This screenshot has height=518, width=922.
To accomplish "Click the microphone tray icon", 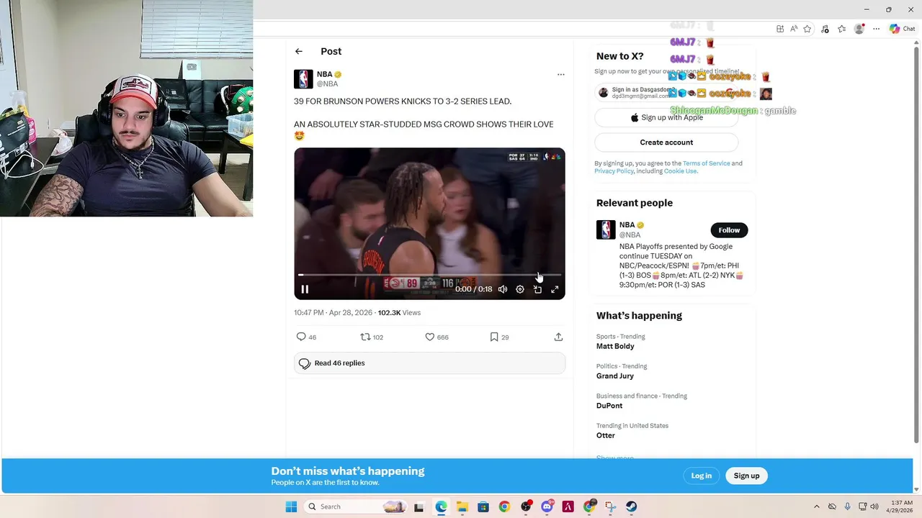I will coord(847,506).
